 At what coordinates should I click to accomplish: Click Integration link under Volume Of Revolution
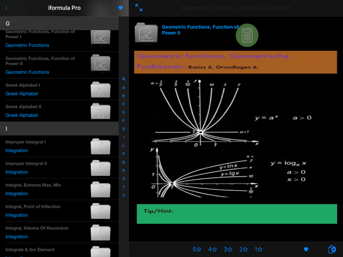point(17,236)
